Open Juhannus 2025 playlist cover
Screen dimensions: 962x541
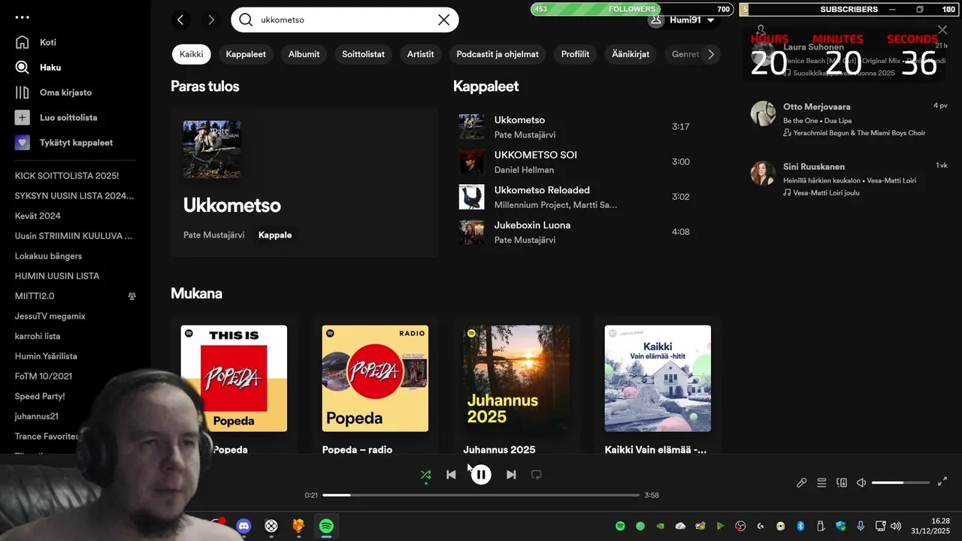pos(516,379)
